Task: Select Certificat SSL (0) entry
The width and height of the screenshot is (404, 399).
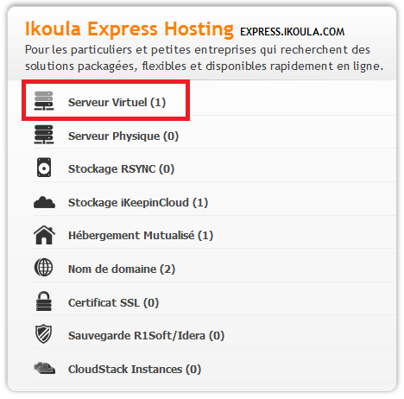Action: pos(113,303)
